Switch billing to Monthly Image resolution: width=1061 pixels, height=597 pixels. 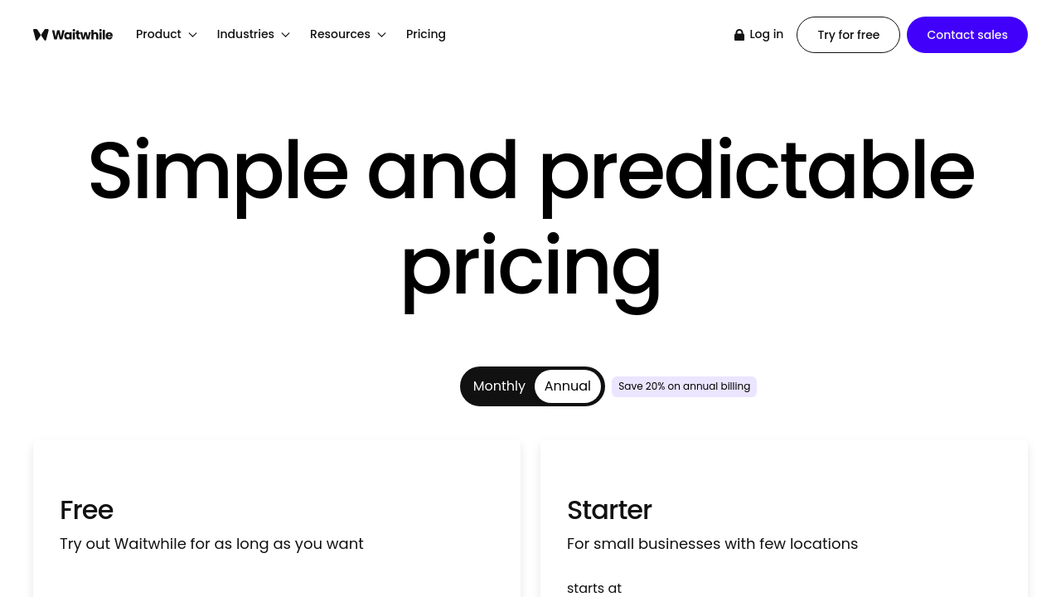click(x=499, y=386)
